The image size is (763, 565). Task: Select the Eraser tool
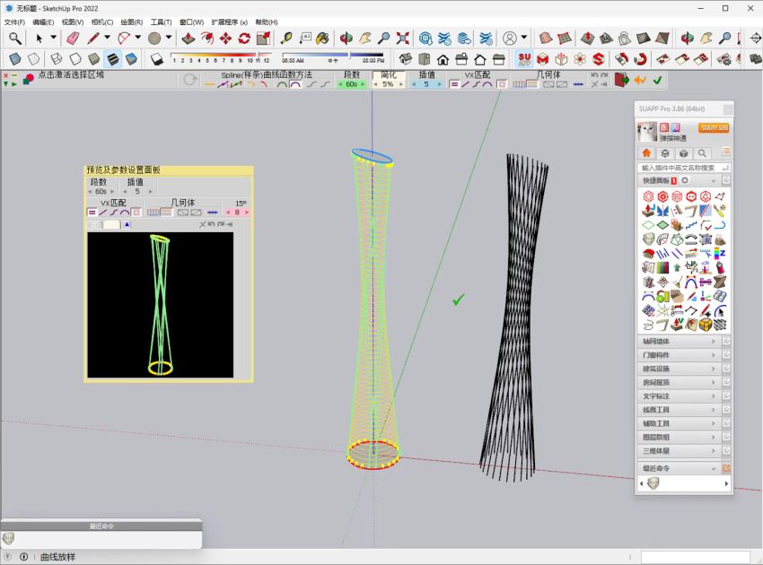(x=73, y=39)
